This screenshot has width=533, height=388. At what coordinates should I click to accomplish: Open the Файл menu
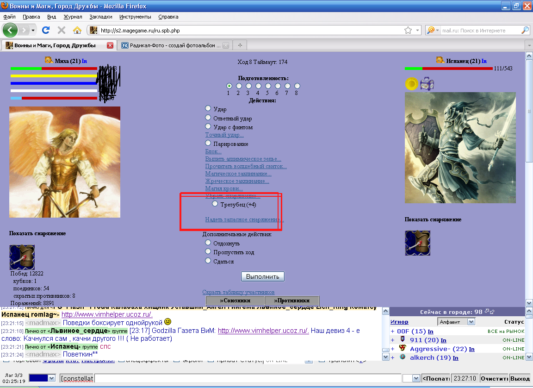tap(10, 17)
